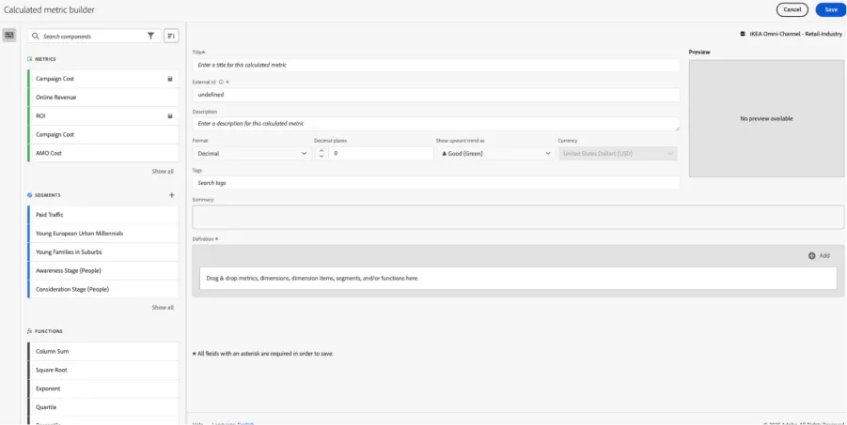Click the Decimal places value field
Viewport: 847px width, 425px height.
pyautogui.click(x=381, y=154)
